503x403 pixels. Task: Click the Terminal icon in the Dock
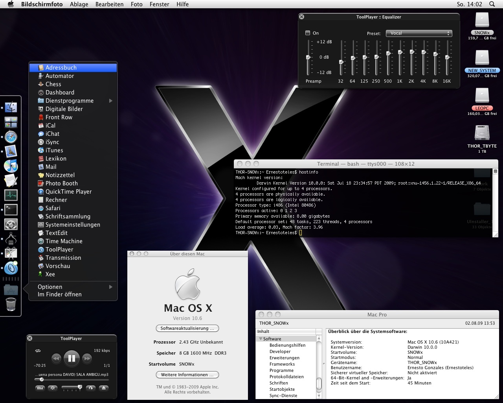pyautogui.click(x=11, y=209)
